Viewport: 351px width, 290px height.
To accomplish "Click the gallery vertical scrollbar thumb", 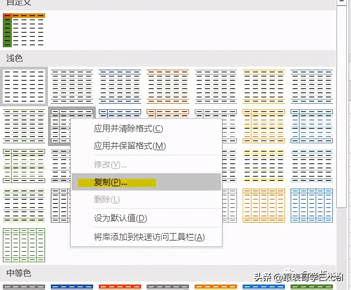I will [x=341, y=106].
